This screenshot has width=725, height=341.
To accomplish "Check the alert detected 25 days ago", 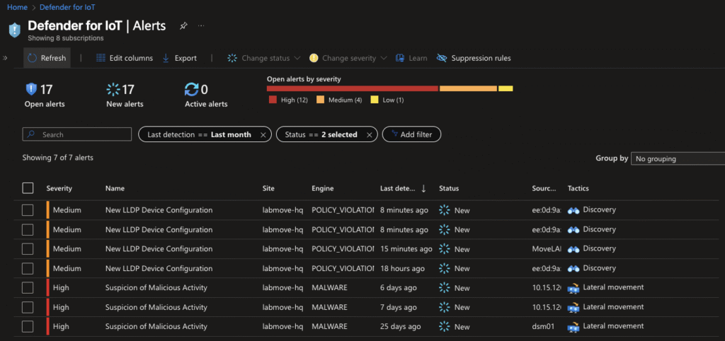I will coord(28,327).
